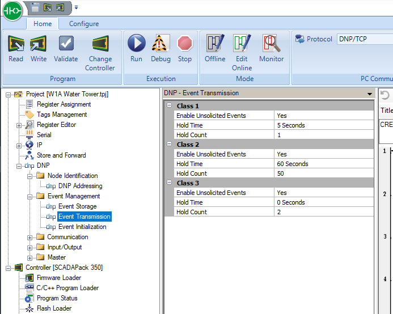Open Firmware Loader tree item
The width and height of the screenshot is (393, 314).
click(x=59, y=278)
